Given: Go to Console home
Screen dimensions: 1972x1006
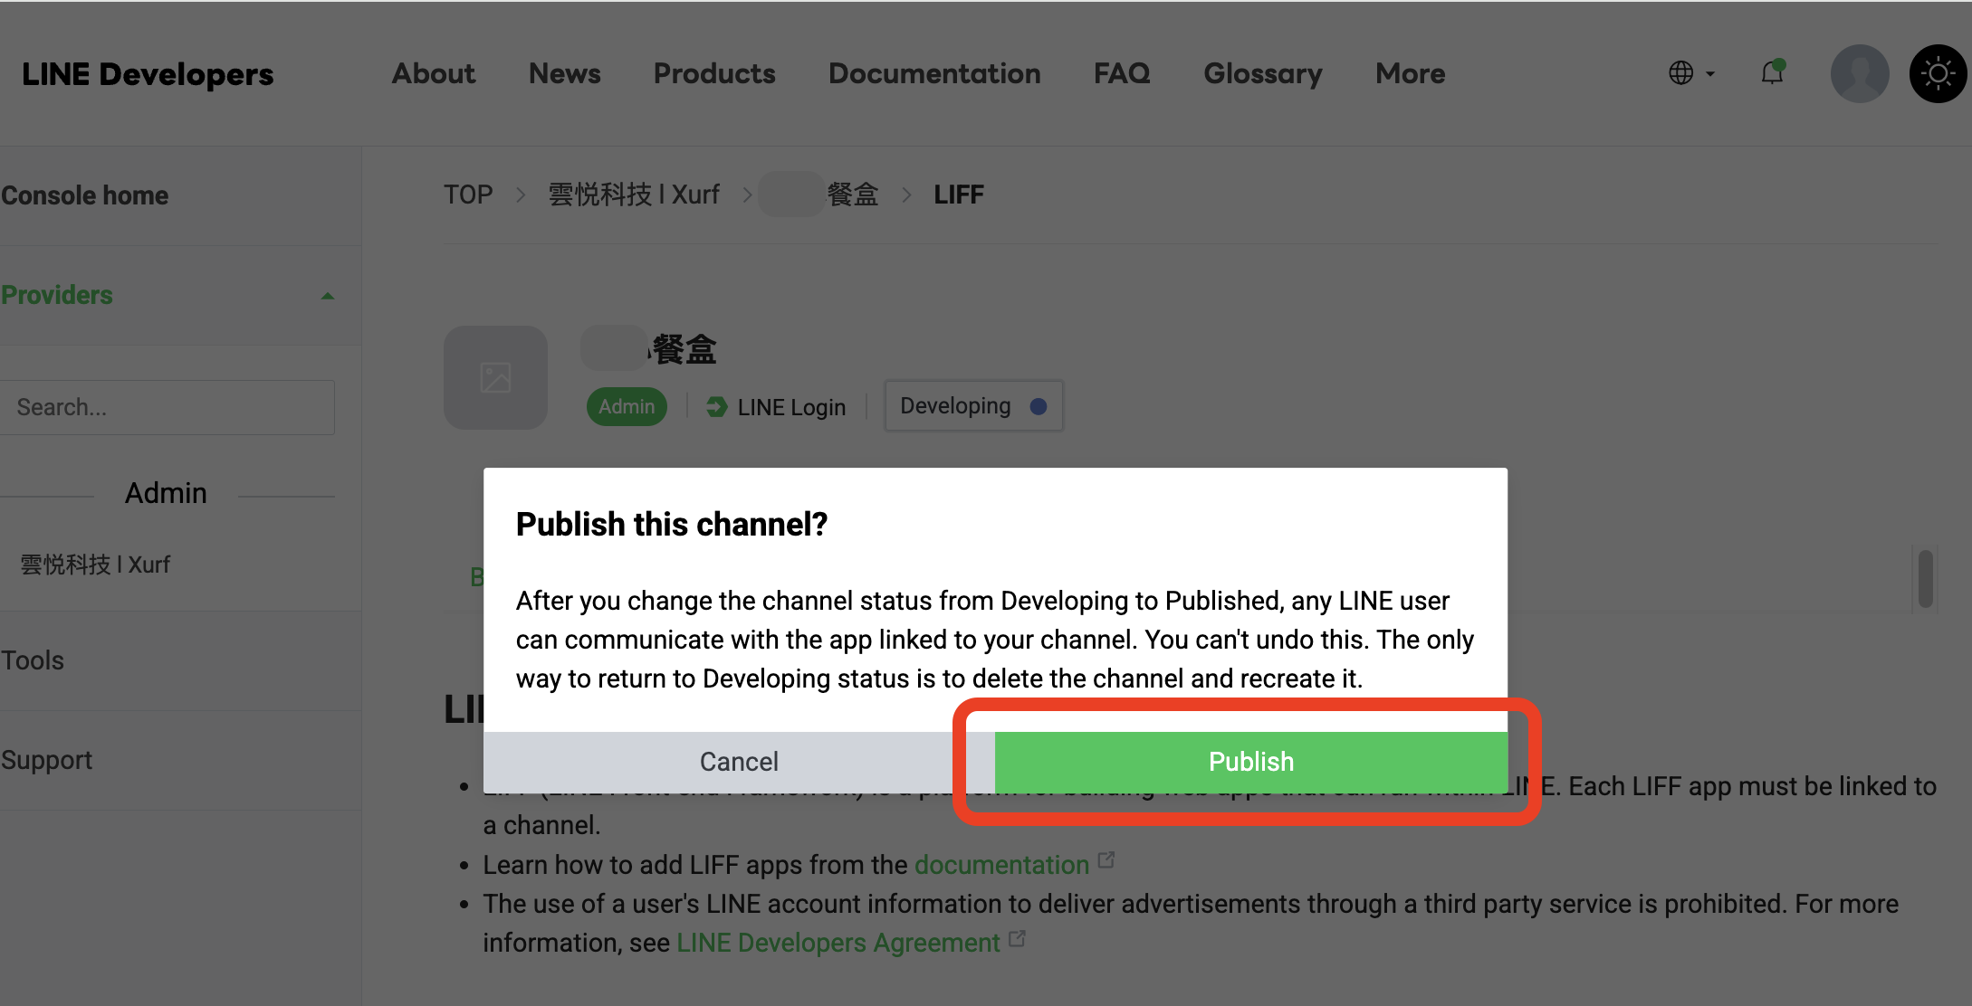Looking at the screenshot, I should pyautogui.click(x=85, y=195).
